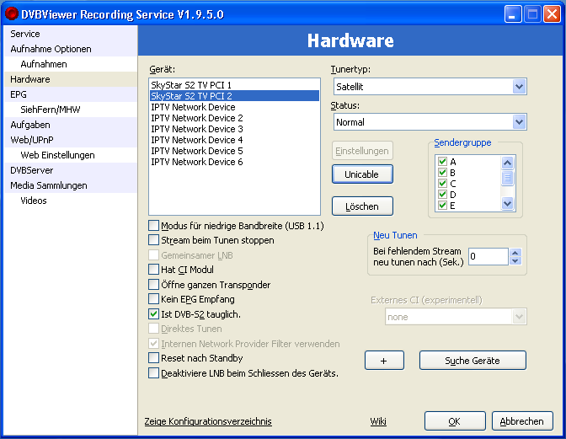Enable Modus für niedrige Bandbreite checkbox
This screenshot has height=439, width=566.
click(153, 226)
